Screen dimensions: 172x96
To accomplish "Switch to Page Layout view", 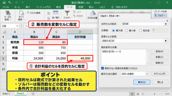I will (x=138, y=94).
